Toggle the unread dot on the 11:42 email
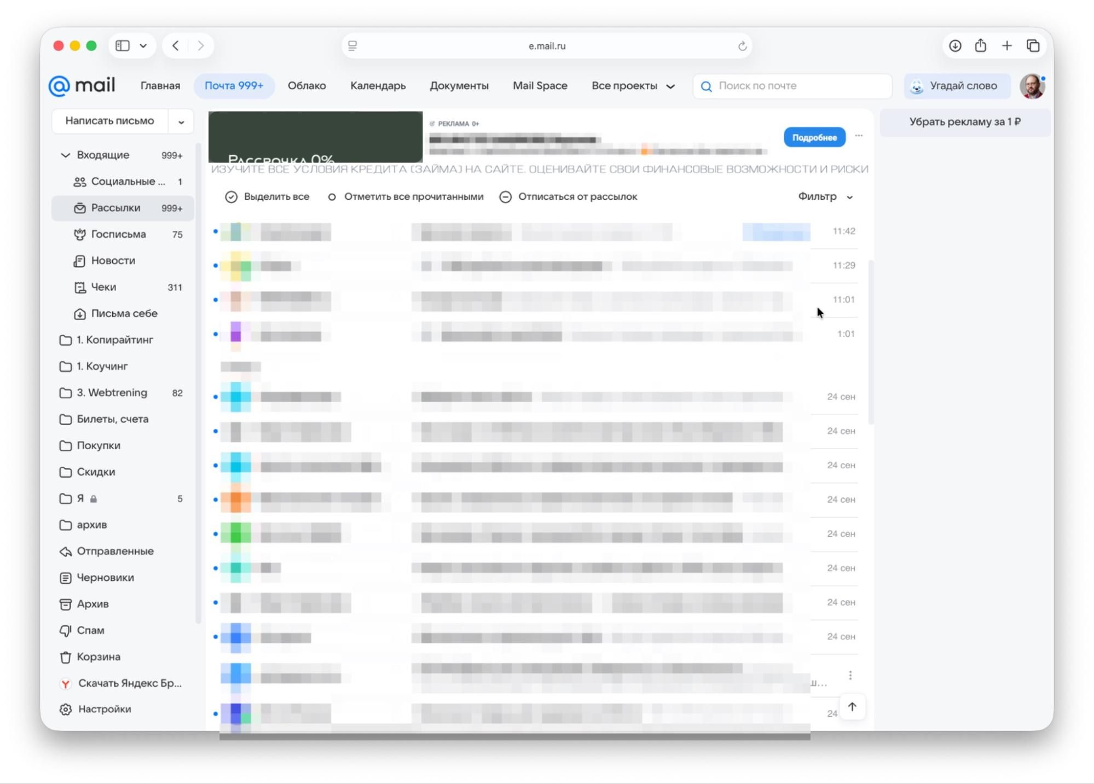The width and height of the screenshot is (1094, 784). (x=215, y=231)
